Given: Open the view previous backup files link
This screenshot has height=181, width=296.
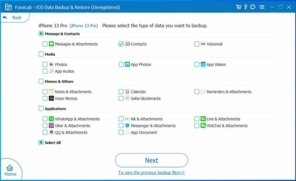Looking at the screenshot, I should 151,172.
